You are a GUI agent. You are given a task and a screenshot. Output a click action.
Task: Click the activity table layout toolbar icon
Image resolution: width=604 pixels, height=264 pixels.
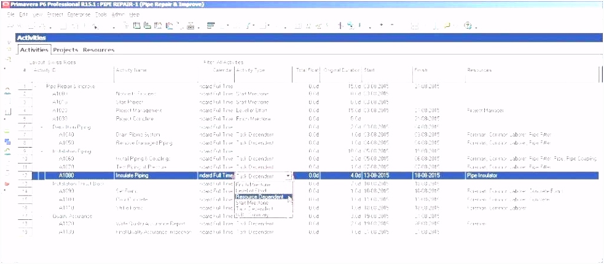point(137,26)
